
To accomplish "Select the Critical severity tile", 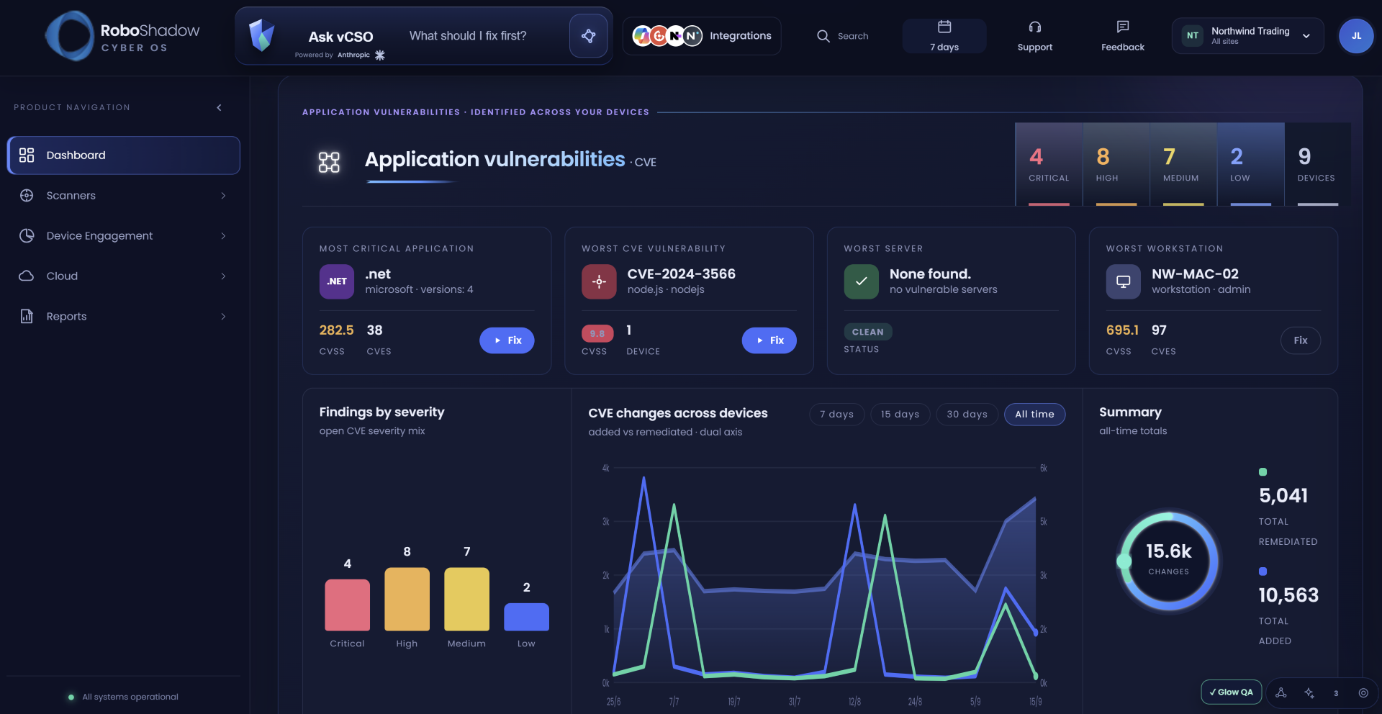I will pos(1049,164).
